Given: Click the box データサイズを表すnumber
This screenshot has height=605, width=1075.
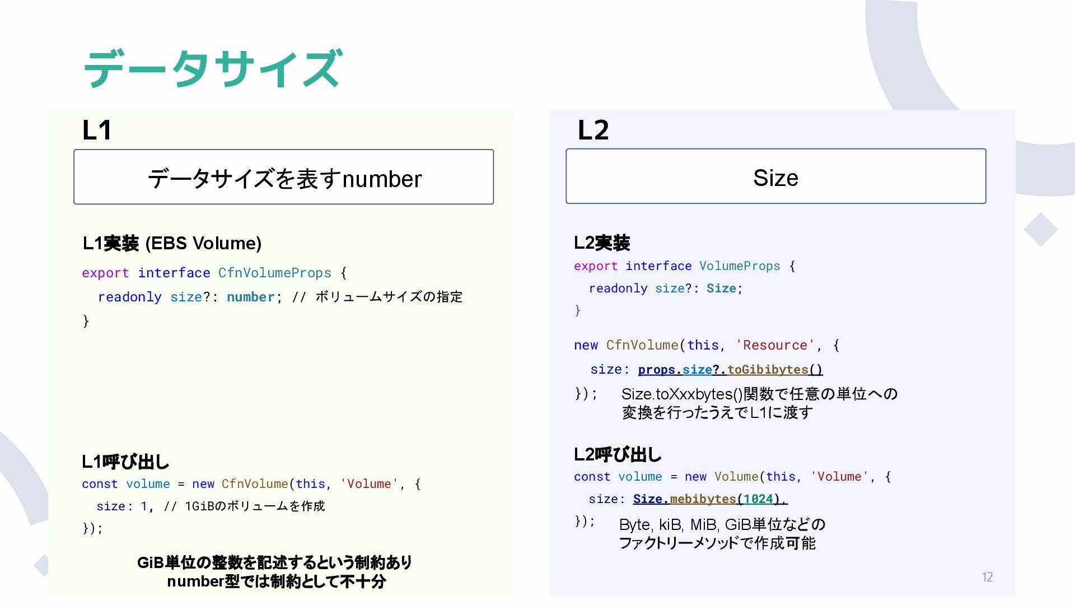Looking at the screenshot, I should coord(284,177).
